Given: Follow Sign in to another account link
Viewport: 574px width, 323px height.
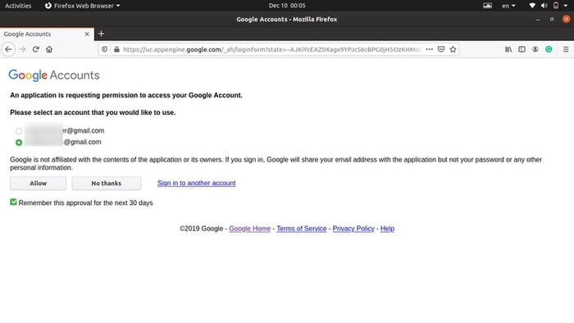Looking at the screenshot, I should point(197,183).
